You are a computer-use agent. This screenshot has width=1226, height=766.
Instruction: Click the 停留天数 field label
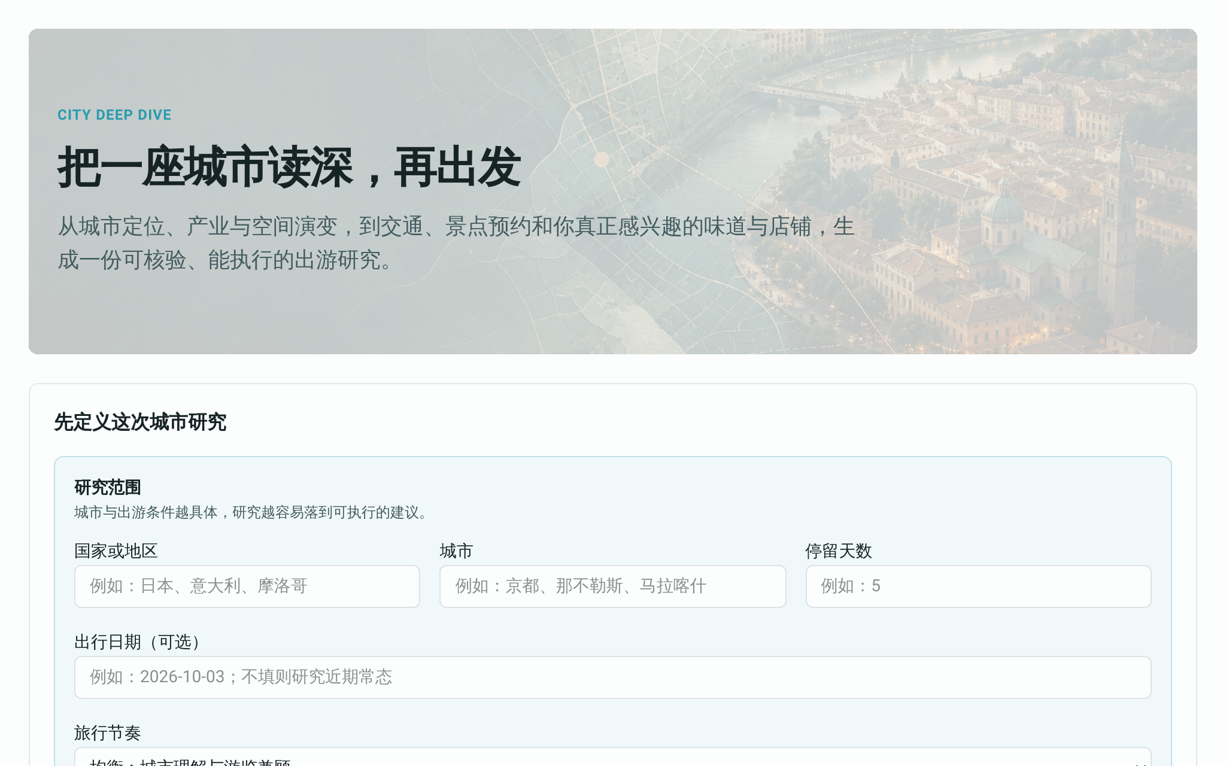point(839,551)
